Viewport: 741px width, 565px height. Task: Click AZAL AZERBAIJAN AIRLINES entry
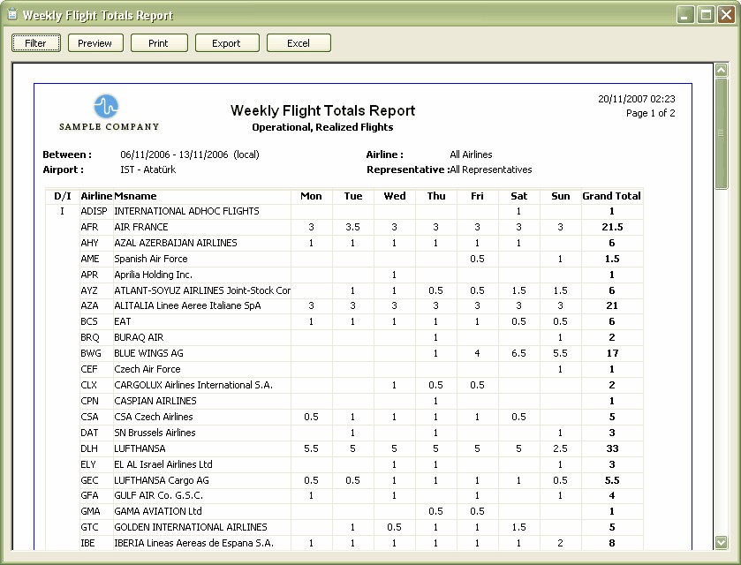tap(176, 243)
